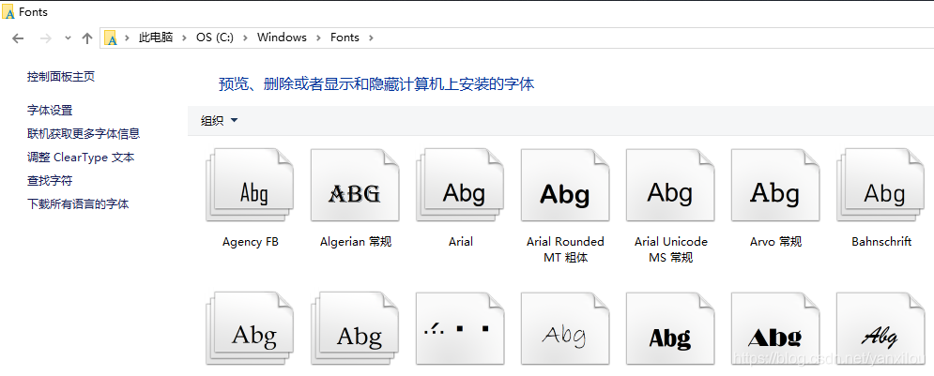Click the Arvo 常规 font name label
Image resolution: width=934 pixels, height=376 pixels.
coord(775,242)
